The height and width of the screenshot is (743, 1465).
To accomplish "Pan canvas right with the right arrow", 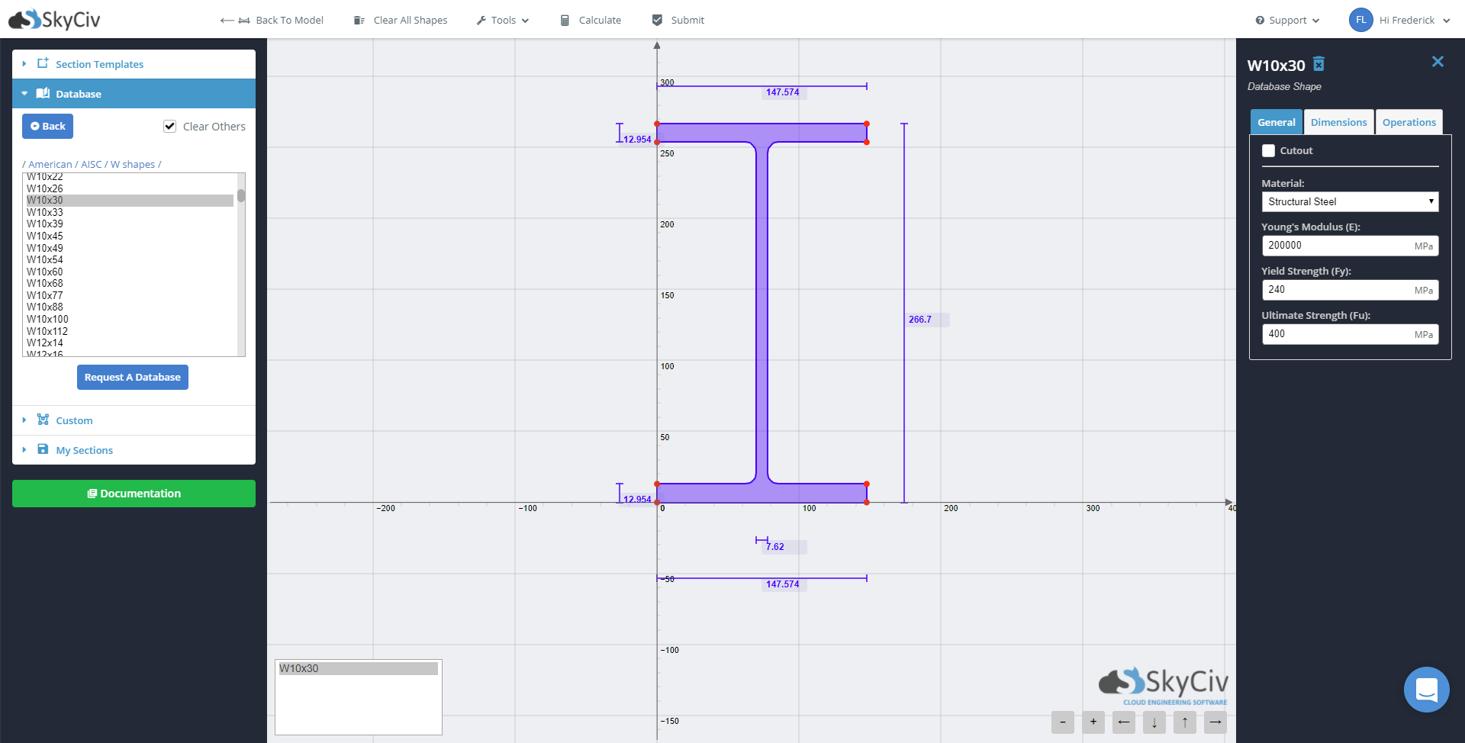I will click(1215, 722).
